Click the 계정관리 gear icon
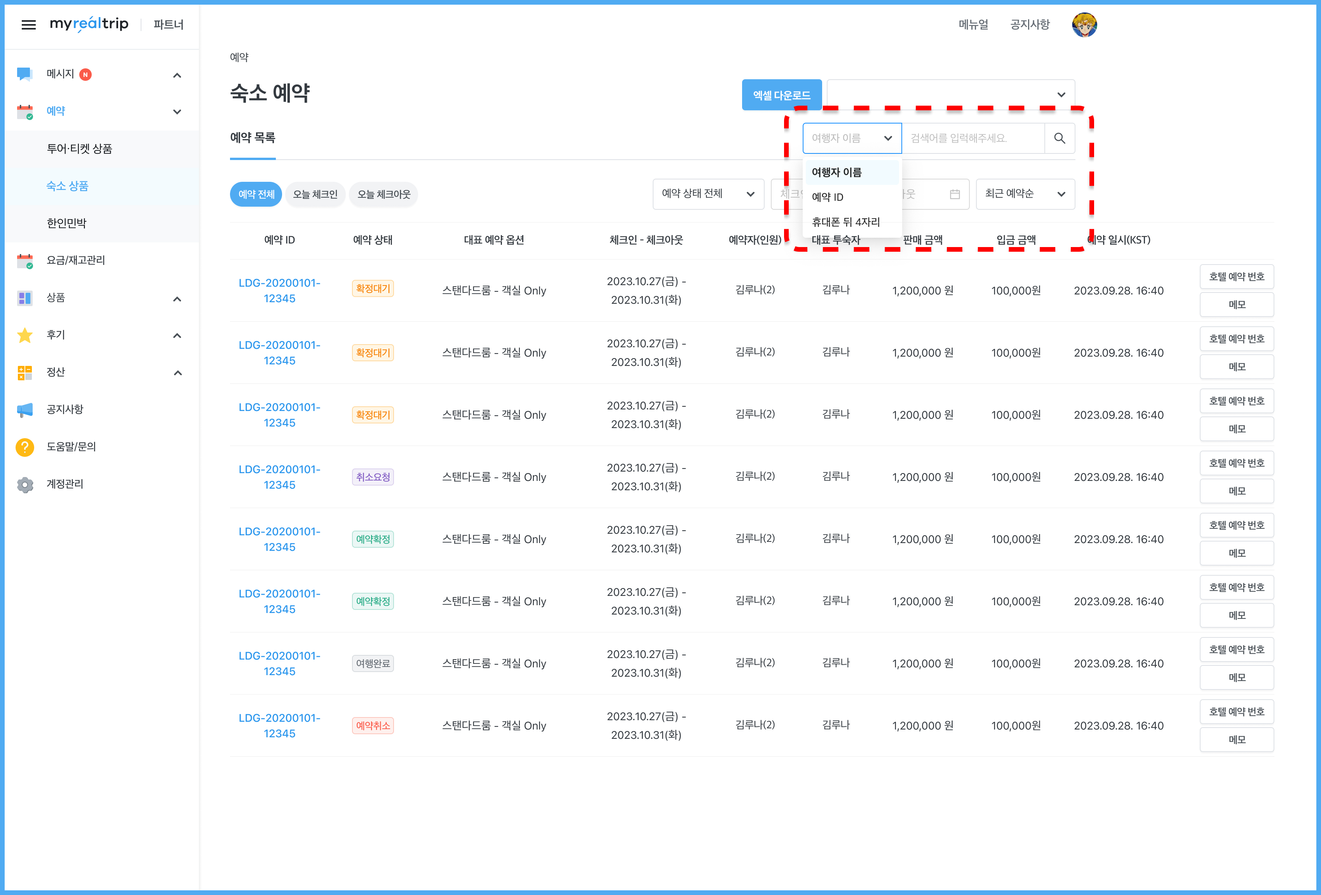 (x=24, y=484)
